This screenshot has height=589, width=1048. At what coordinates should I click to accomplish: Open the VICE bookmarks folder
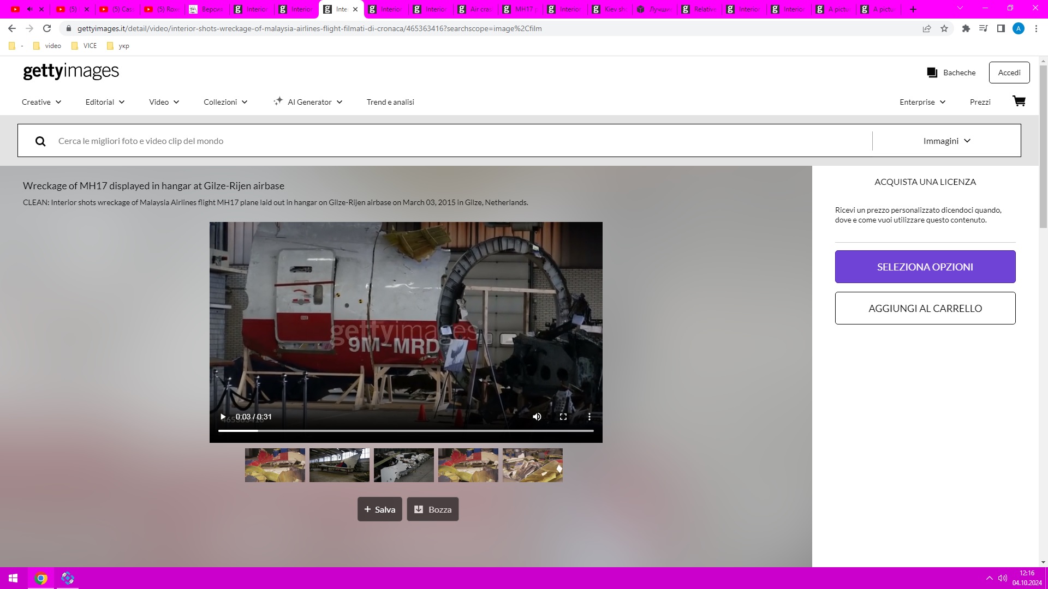point(84,46)
